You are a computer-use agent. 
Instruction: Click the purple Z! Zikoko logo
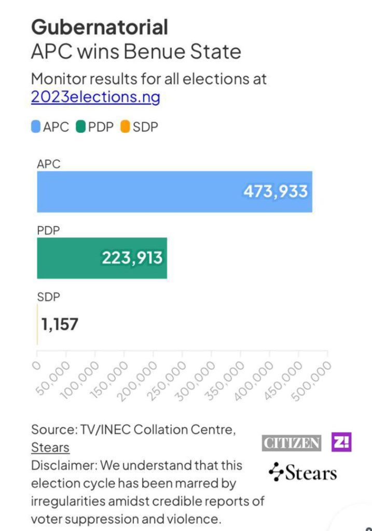pos(341,442)
